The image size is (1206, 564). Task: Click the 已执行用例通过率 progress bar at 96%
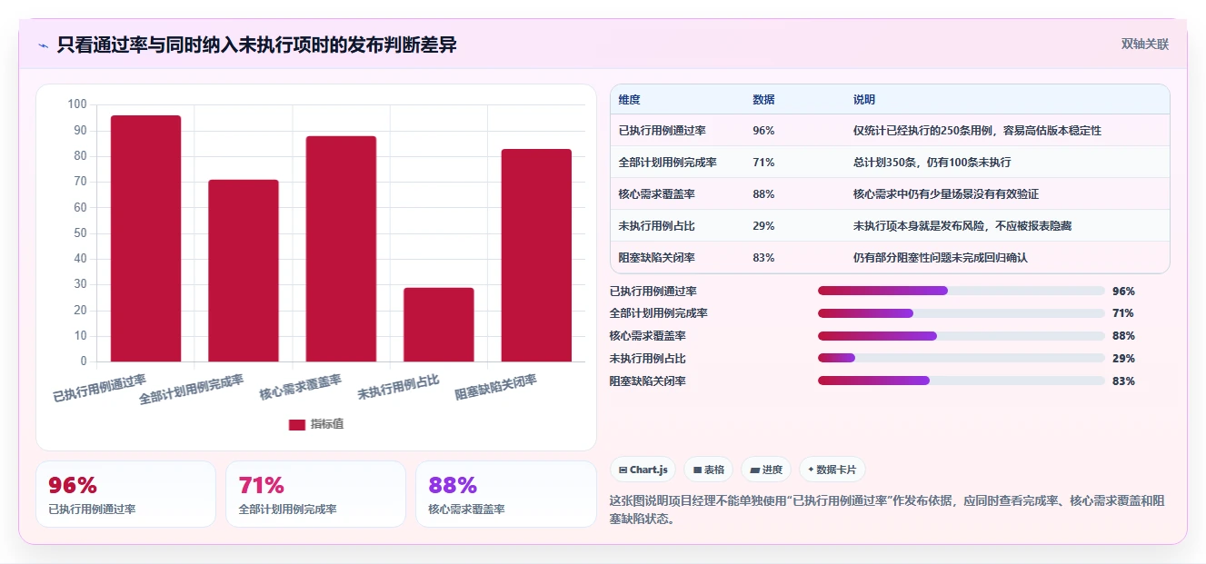tap(962, 291)
